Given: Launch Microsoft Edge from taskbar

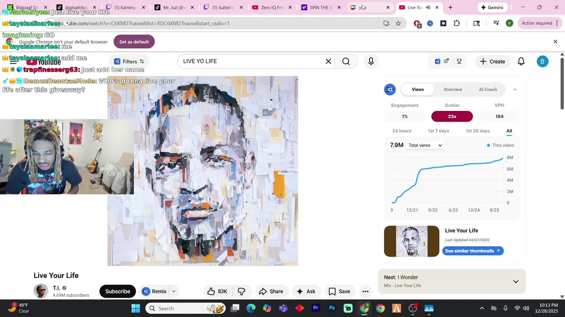Looking at the screenshot, I should click(251, 308).
